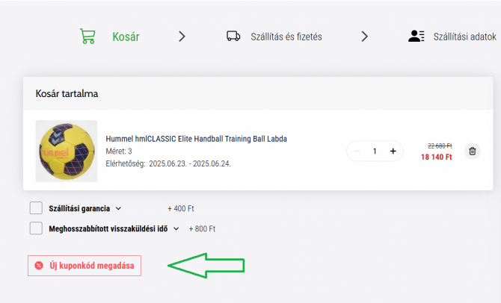
Task: Decrease quantity with the minus icon
Action: tap(357, 151)
